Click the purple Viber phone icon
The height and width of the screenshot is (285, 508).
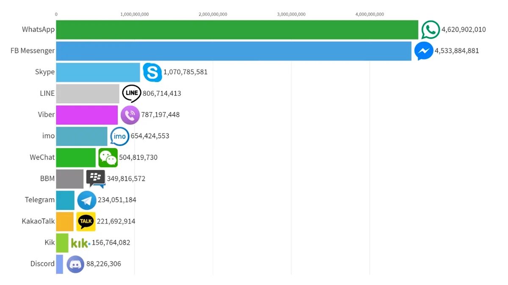coord(130,115)
